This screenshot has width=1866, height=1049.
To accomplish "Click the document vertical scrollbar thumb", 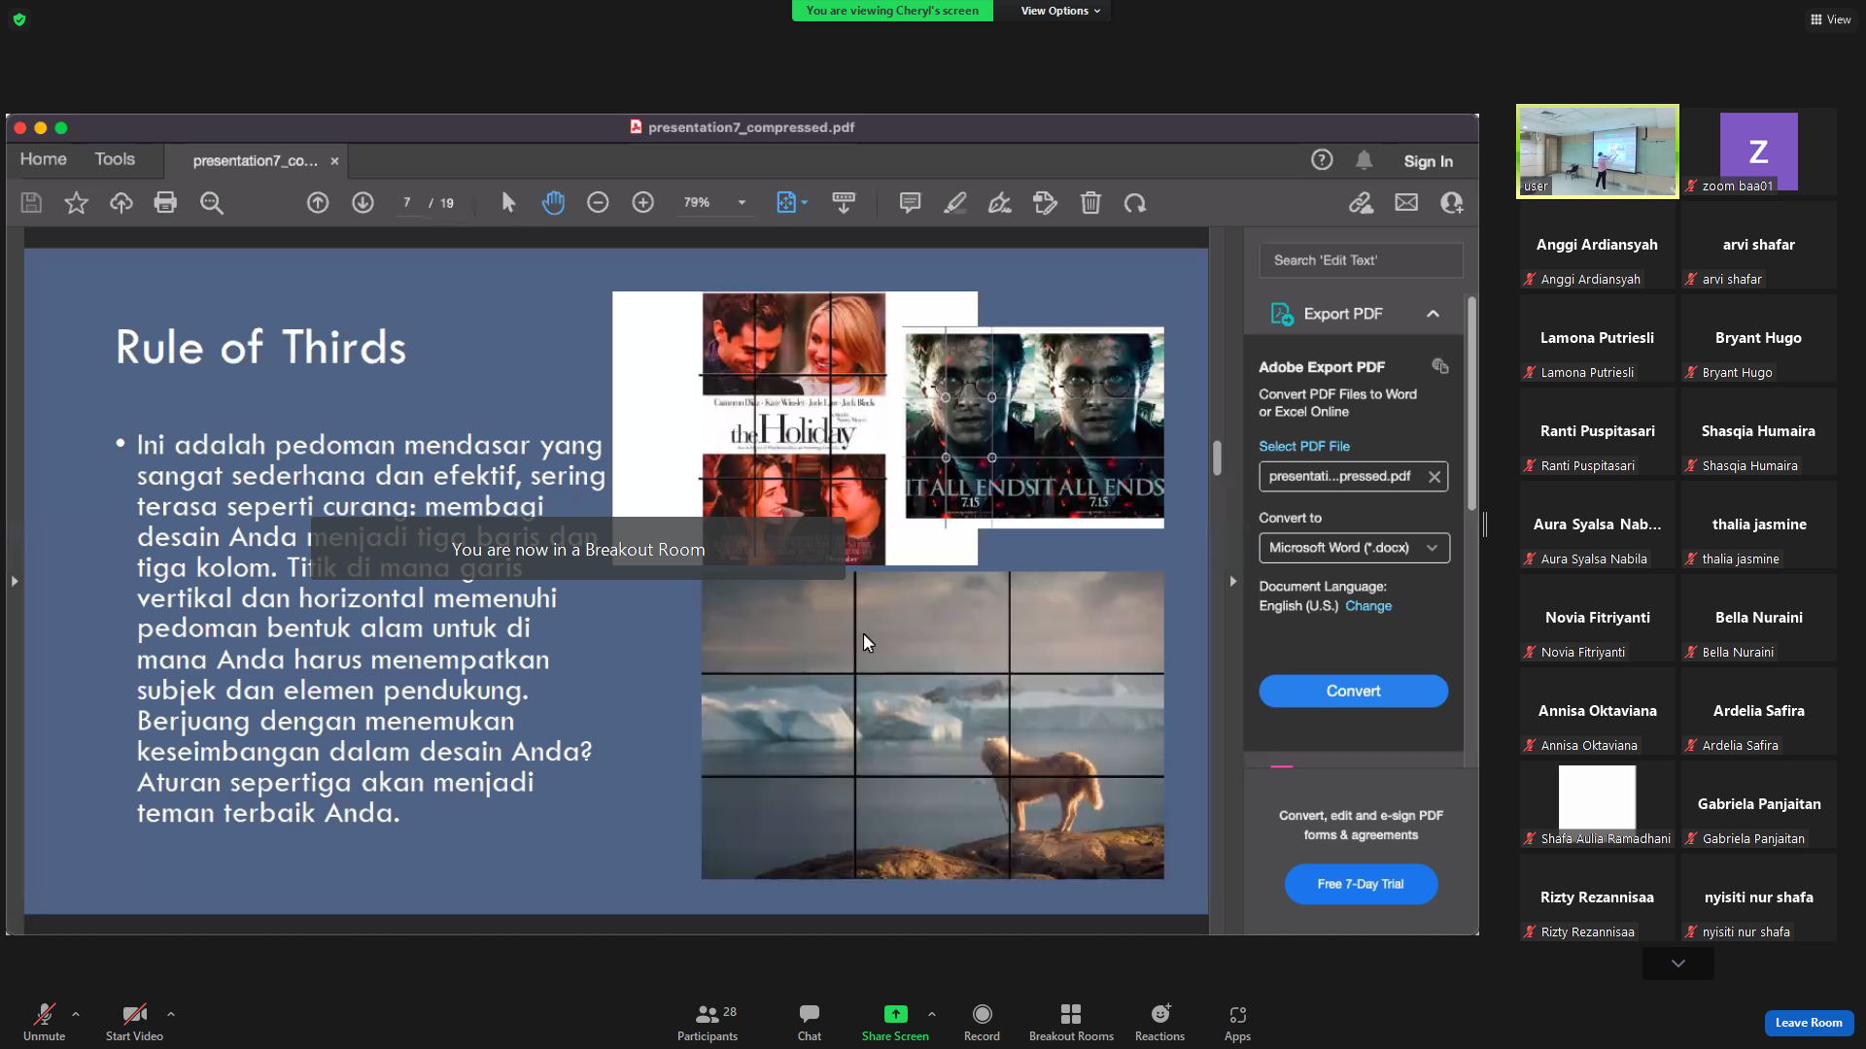I will pyautogui.click(x=1217, y=457).
